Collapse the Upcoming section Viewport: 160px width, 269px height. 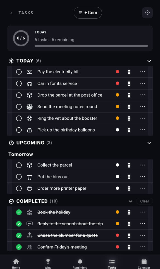click(x=149, y=143)
